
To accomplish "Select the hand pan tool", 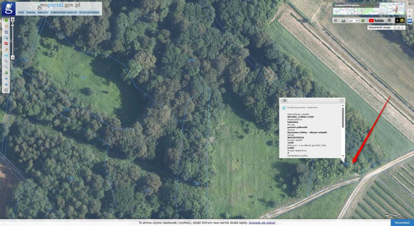I will point(6,26).
